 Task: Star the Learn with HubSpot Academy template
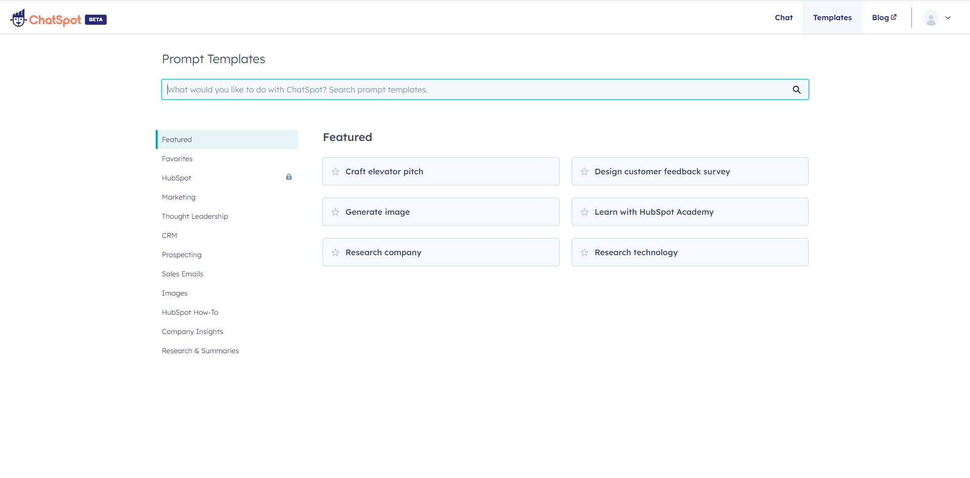pos(584,212)
